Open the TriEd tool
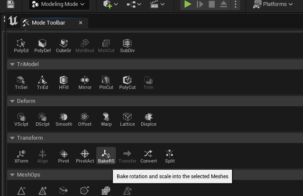This screenshot has height=196, width=303. (x=42, y=83)
